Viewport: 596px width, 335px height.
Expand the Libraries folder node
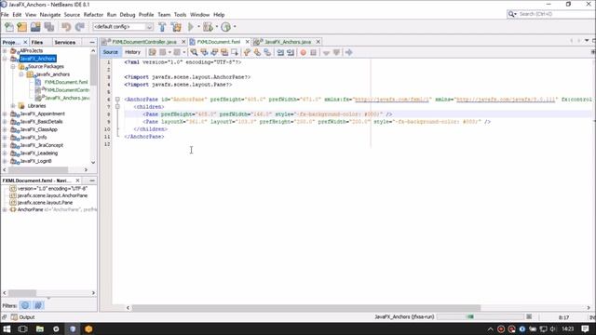point(13,106)
